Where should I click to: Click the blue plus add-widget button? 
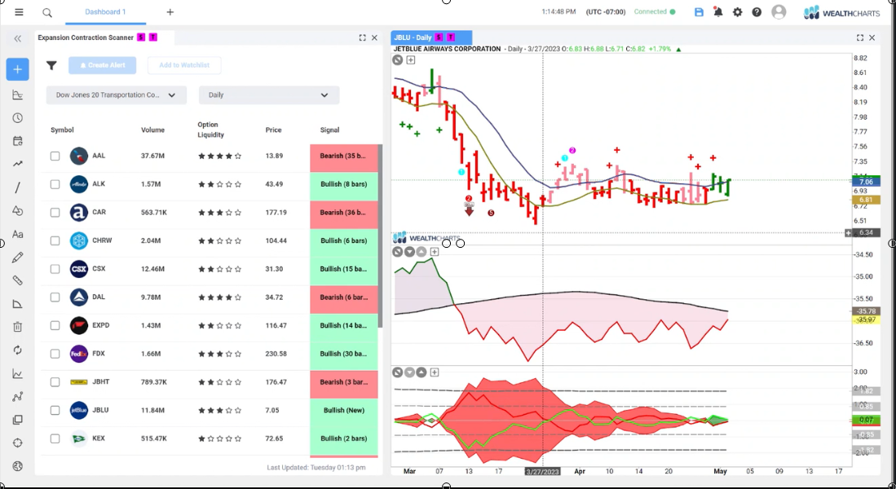click(18, 69)
